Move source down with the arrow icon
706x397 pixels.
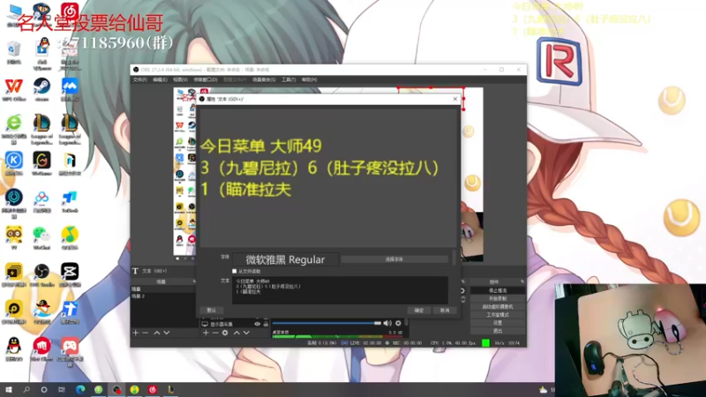[x=246, y=333]
